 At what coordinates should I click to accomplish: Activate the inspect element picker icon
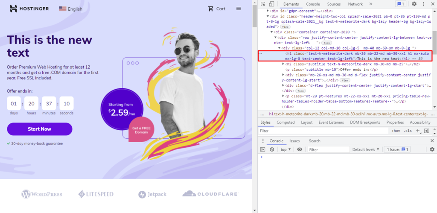pyautogui.click(x=263, y=4)
